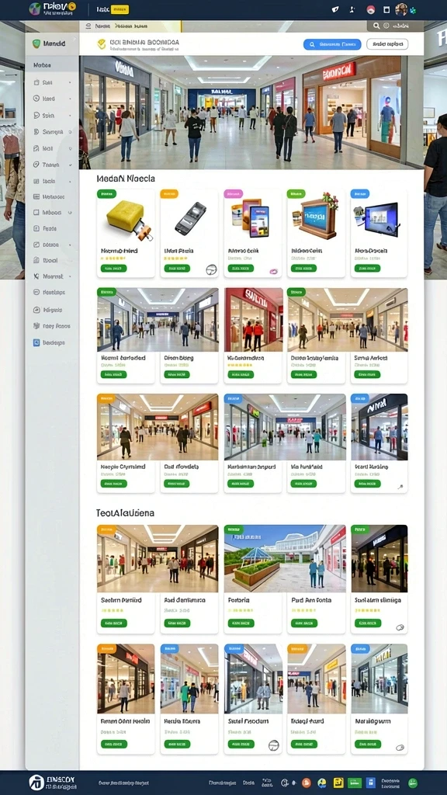This screenshot has height=795, width=447.
Task: Open the yellow sponge product image
Action: pos(129,219)
